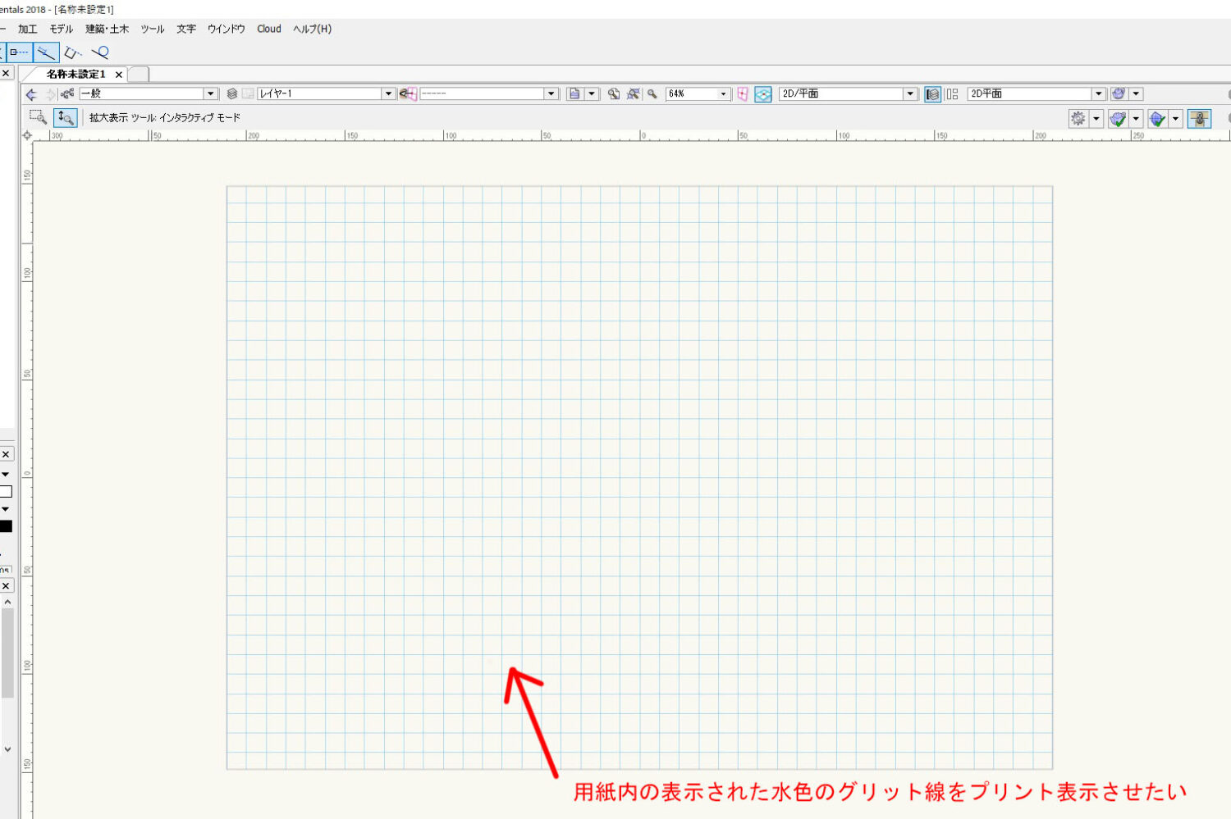Click the previous view back arrow

pos(31,94)
